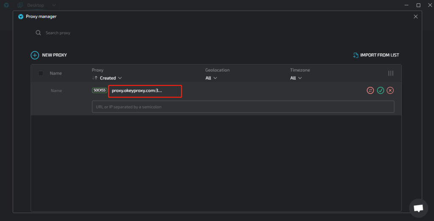Screen dimensions: 434x221
Task: Click the green checkmark to save proxy
Action: [380, 91]
